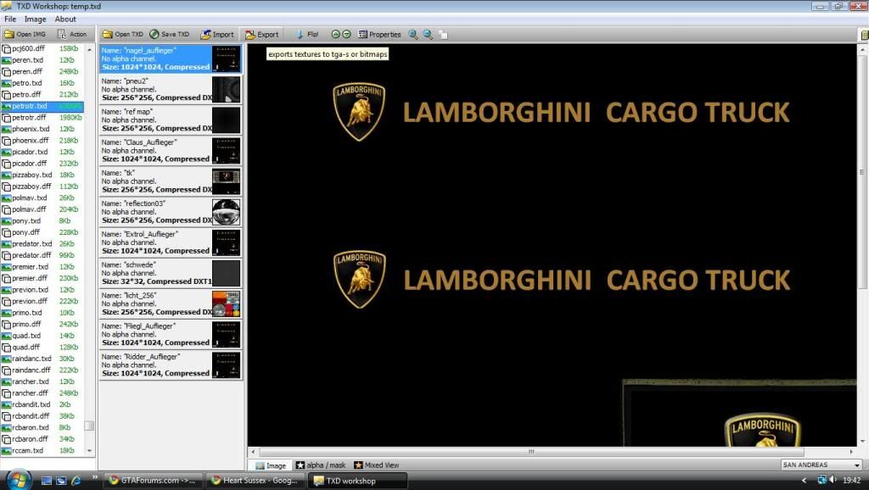Open texture Properties

(380, 34)
